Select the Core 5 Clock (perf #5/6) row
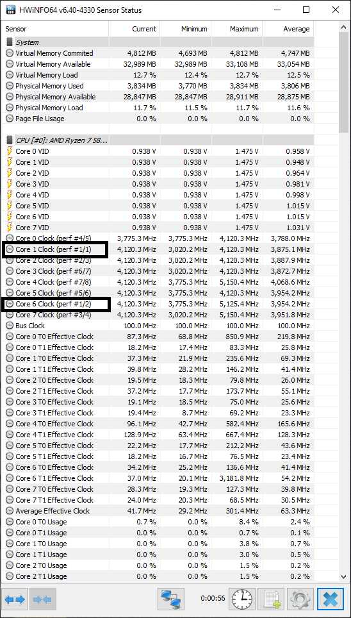The width and height of the screenshot is (351, 618). pos(158,293)
